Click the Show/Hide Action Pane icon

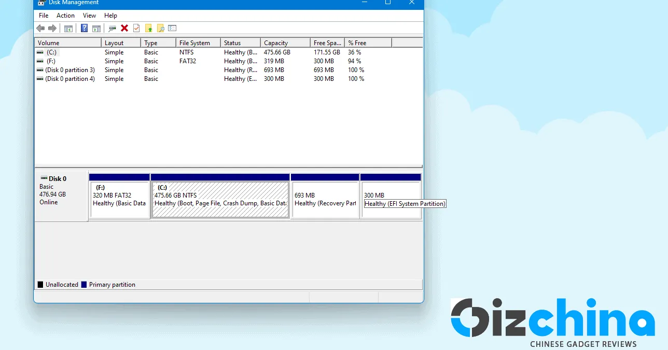tap(96, 29)
